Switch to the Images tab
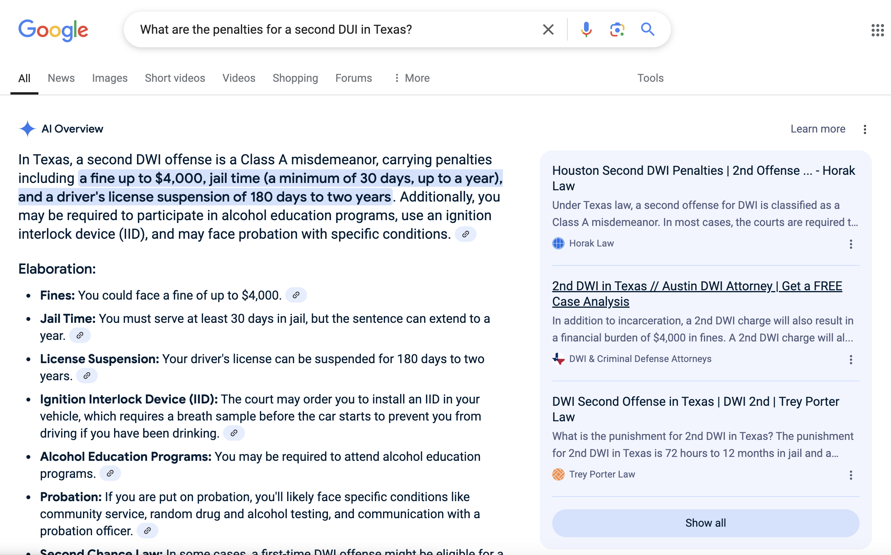Screen dimensions: 891x555 click(109, 78)
